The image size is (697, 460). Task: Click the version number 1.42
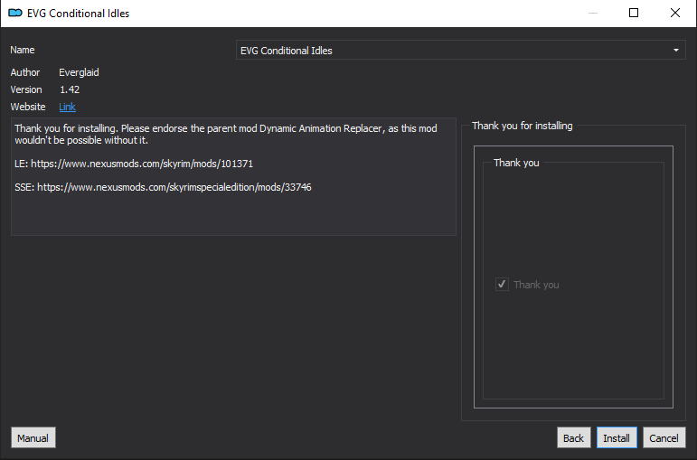(x=70, y=89)
